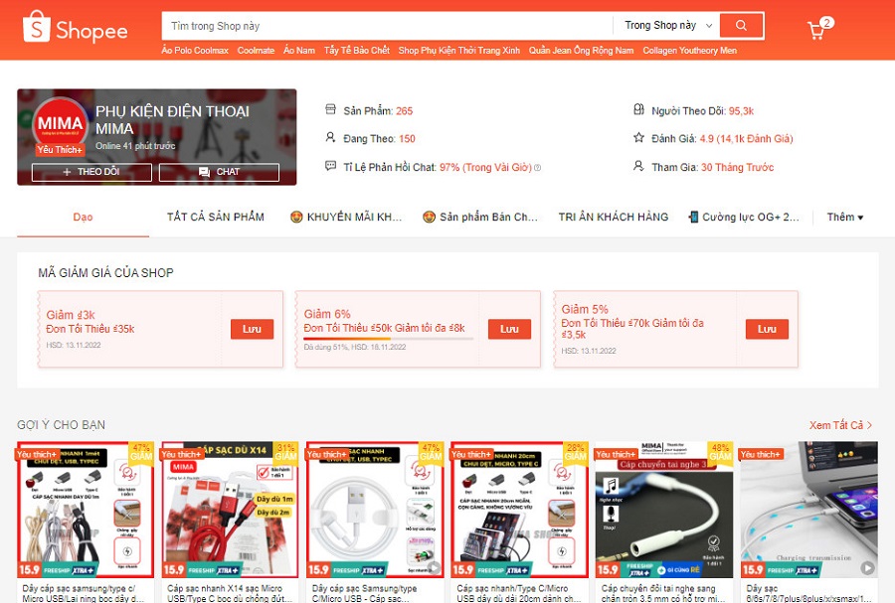This screenshot has height=603, width=895.
Task: Save the 'Giảm 6%' voucher
Action: (x=509, y=329)
